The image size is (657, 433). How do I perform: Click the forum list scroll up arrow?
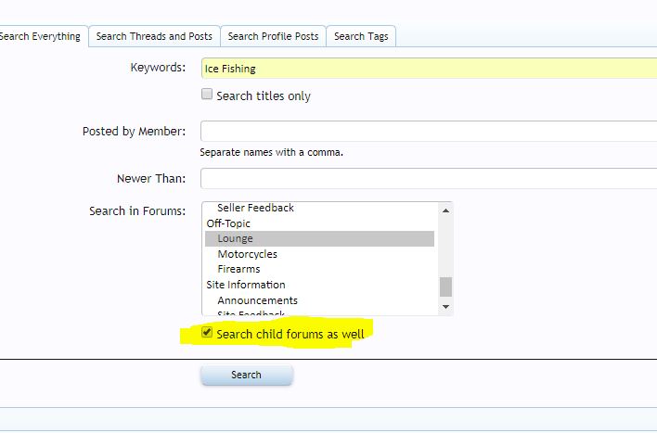pos(445,210)
